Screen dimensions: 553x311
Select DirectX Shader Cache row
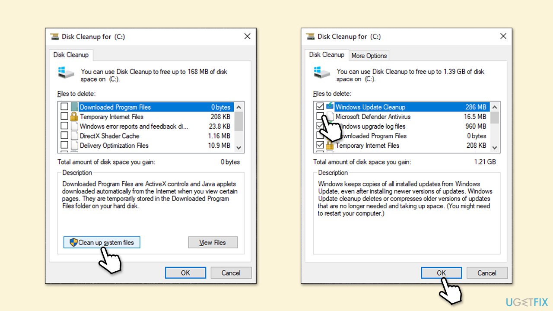click(146, 136)
